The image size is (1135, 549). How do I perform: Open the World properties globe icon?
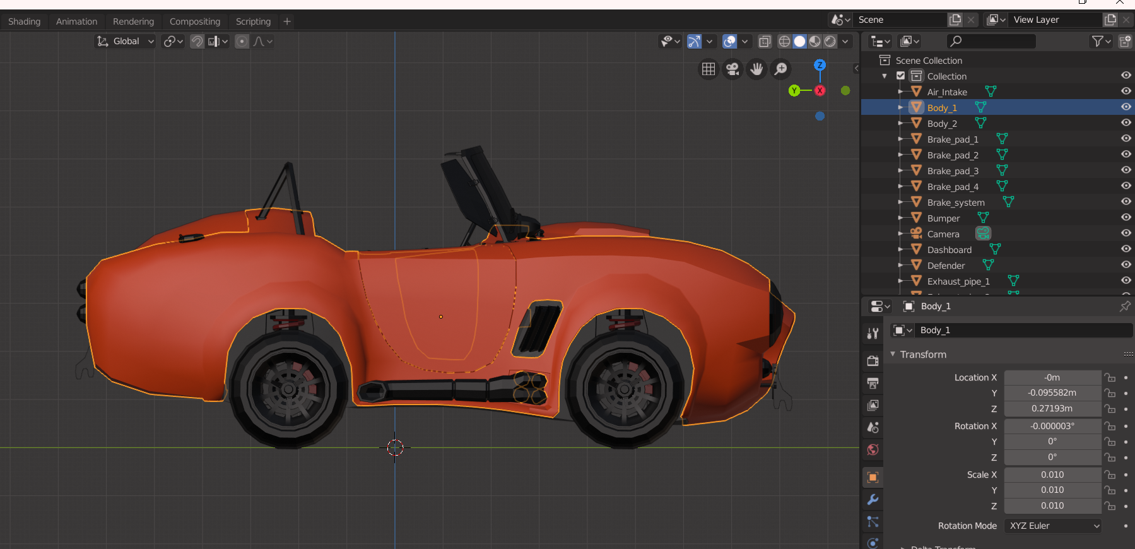tap(873, 450)
